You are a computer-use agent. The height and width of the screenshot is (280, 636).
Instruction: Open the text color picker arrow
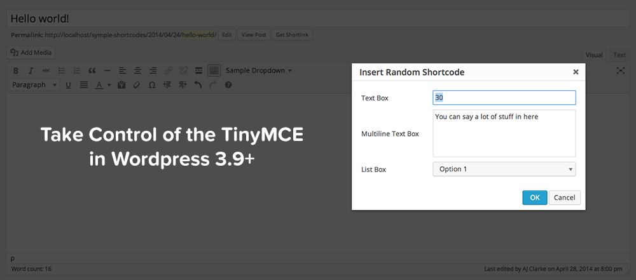pos(109,85)
